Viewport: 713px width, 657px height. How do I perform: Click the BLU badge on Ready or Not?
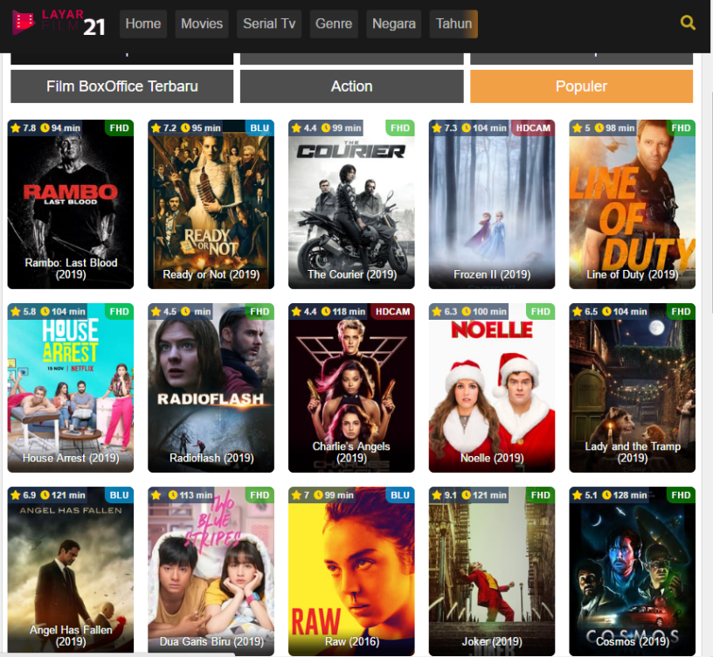tap(260, 128)
